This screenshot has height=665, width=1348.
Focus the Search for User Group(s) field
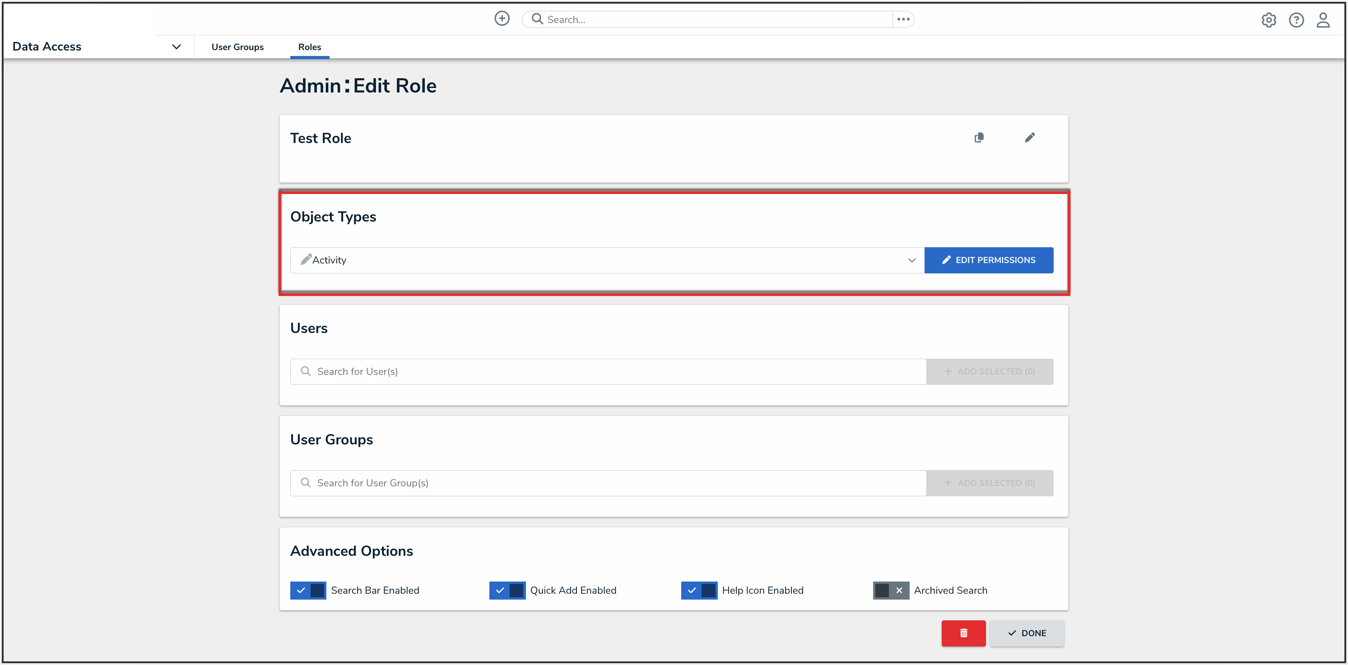point(607,483)
